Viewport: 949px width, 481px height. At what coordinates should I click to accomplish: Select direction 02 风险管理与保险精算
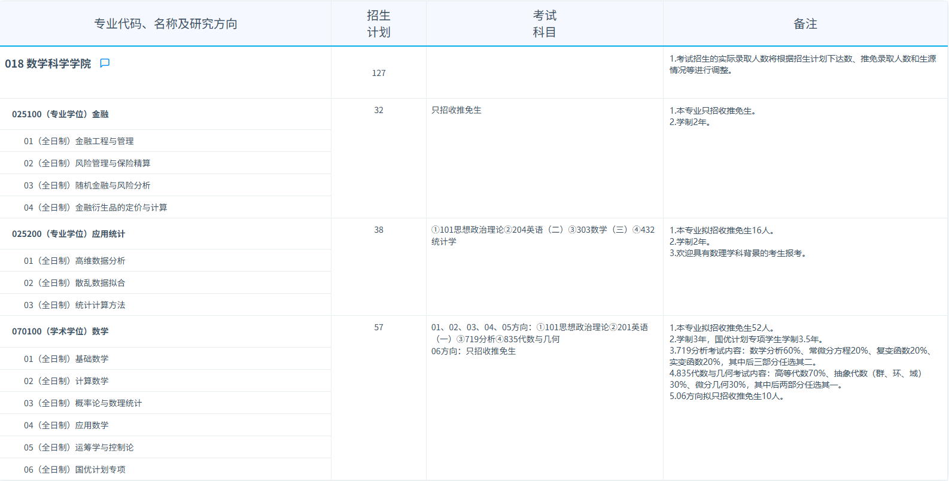coord(87,163)
